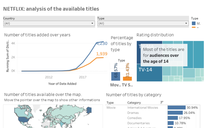Click the 4K tick on the running sum axis
Screen dimensions: 208x128
click(13, 43)
